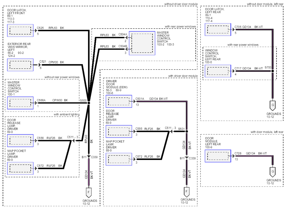Viewport: 286px width, 209px height.
Task: Click the Door Release Lamp box in the driver door module section
Action: (x=119, y=131)
